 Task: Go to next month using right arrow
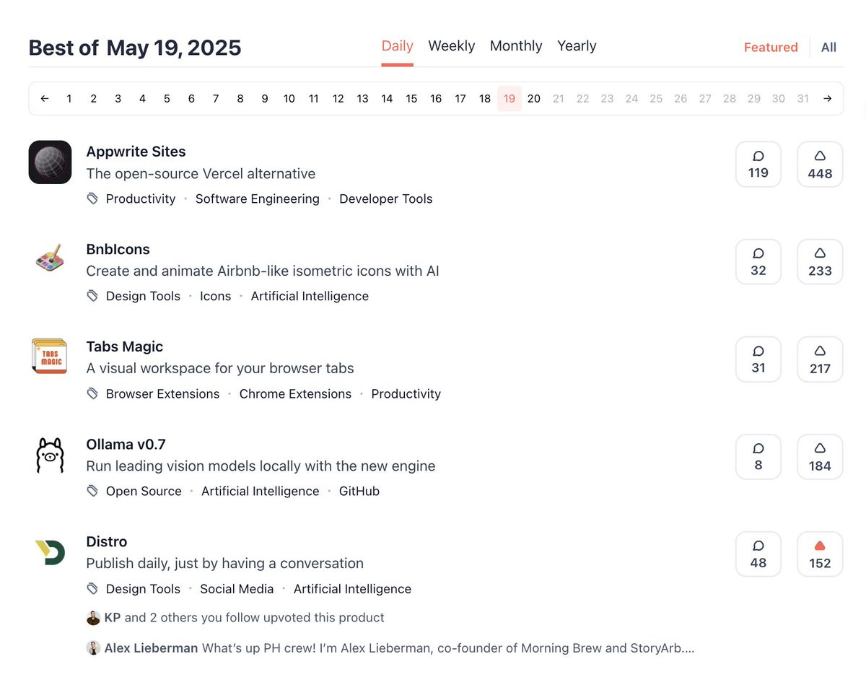tap(828, 99)
